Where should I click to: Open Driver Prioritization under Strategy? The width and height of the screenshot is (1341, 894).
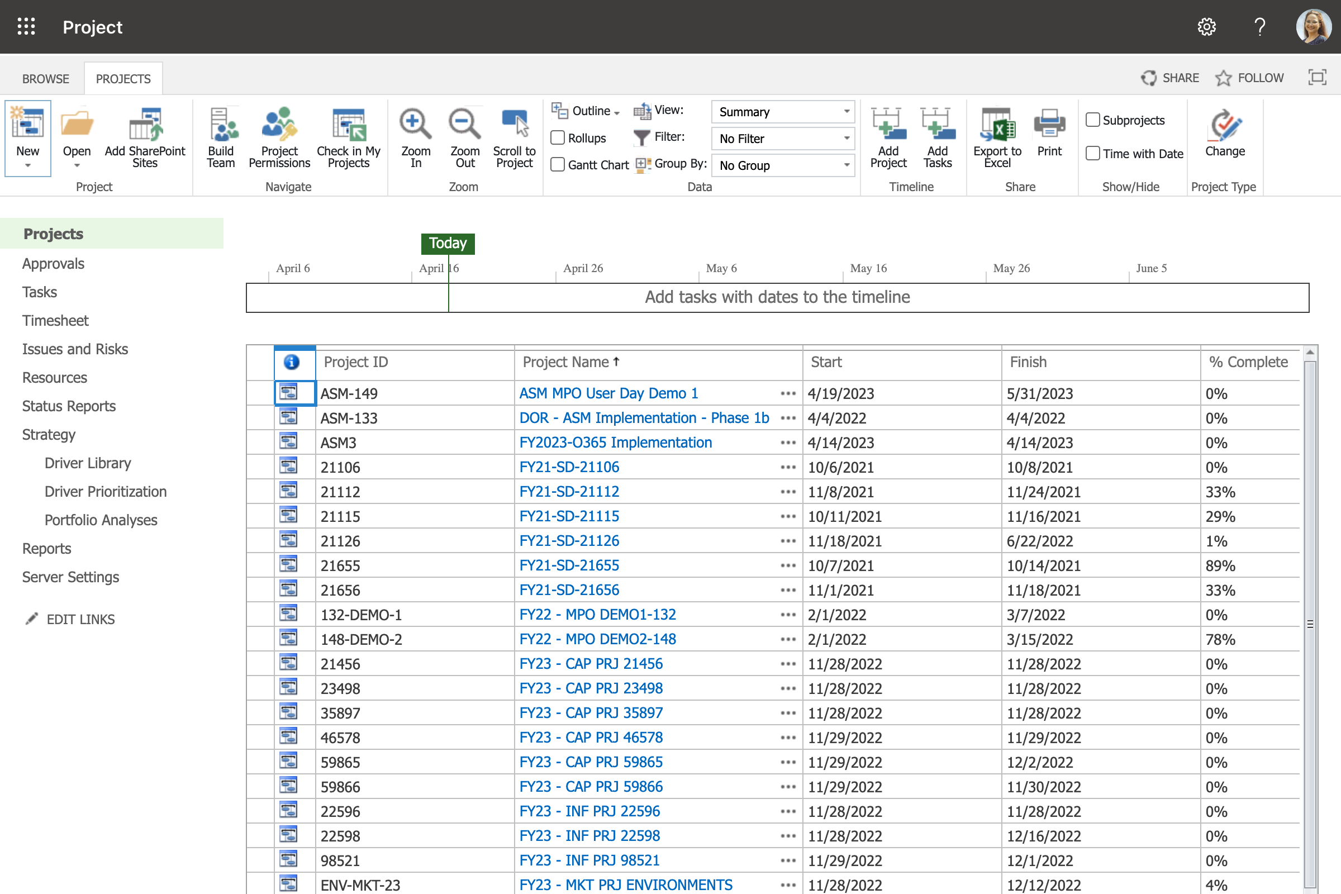(x=106, y=492)
